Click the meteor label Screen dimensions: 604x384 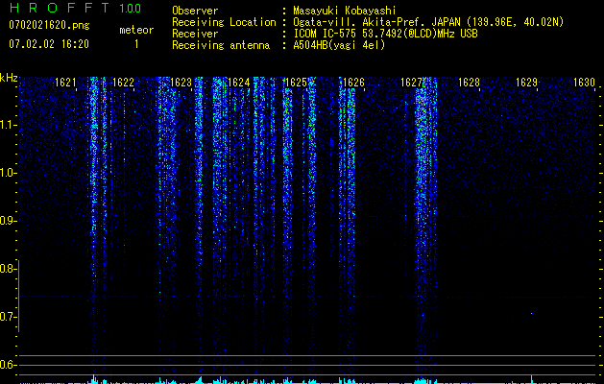pos(136,30)
